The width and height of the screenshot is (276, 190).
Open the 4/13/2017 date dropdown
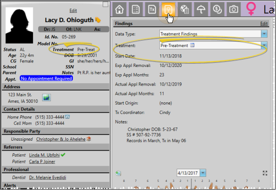coord(203,173)
